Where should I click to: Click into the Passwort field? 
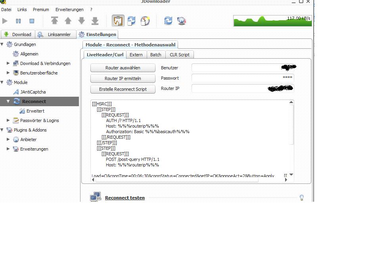coord(243,78)
